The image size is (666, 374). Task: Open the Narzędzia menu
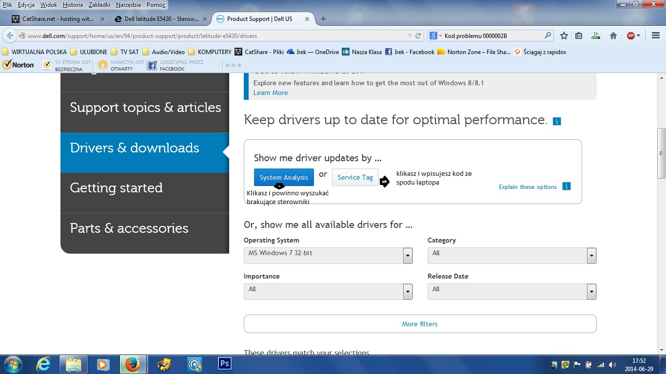click(128, 5)
